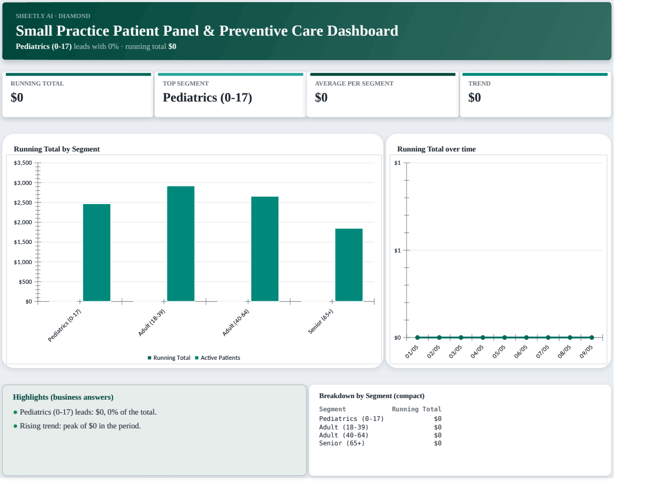Select the 01/05 data point on line chart

pyautogui.click(x=417, y=337)
